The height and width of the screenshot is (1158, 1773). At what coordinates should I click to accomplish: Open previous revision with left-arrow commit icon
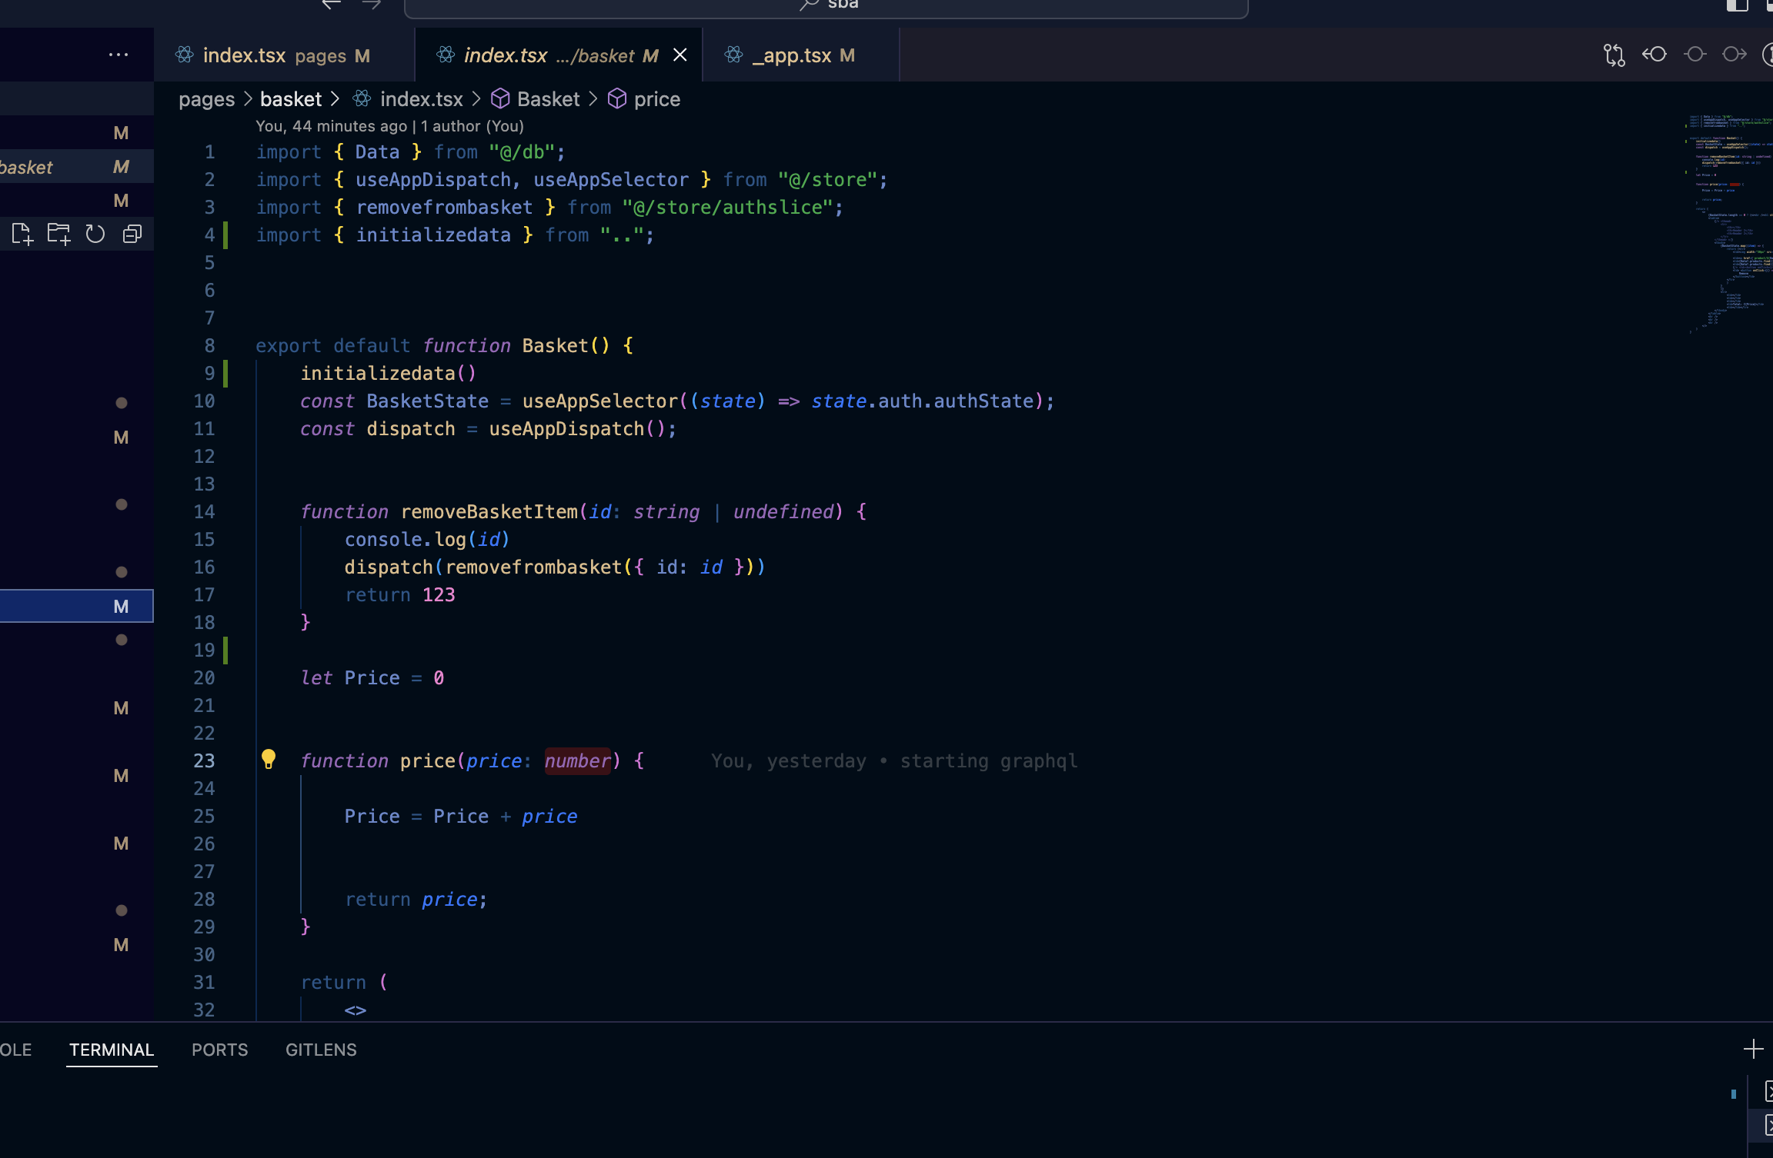(1654, 55)
